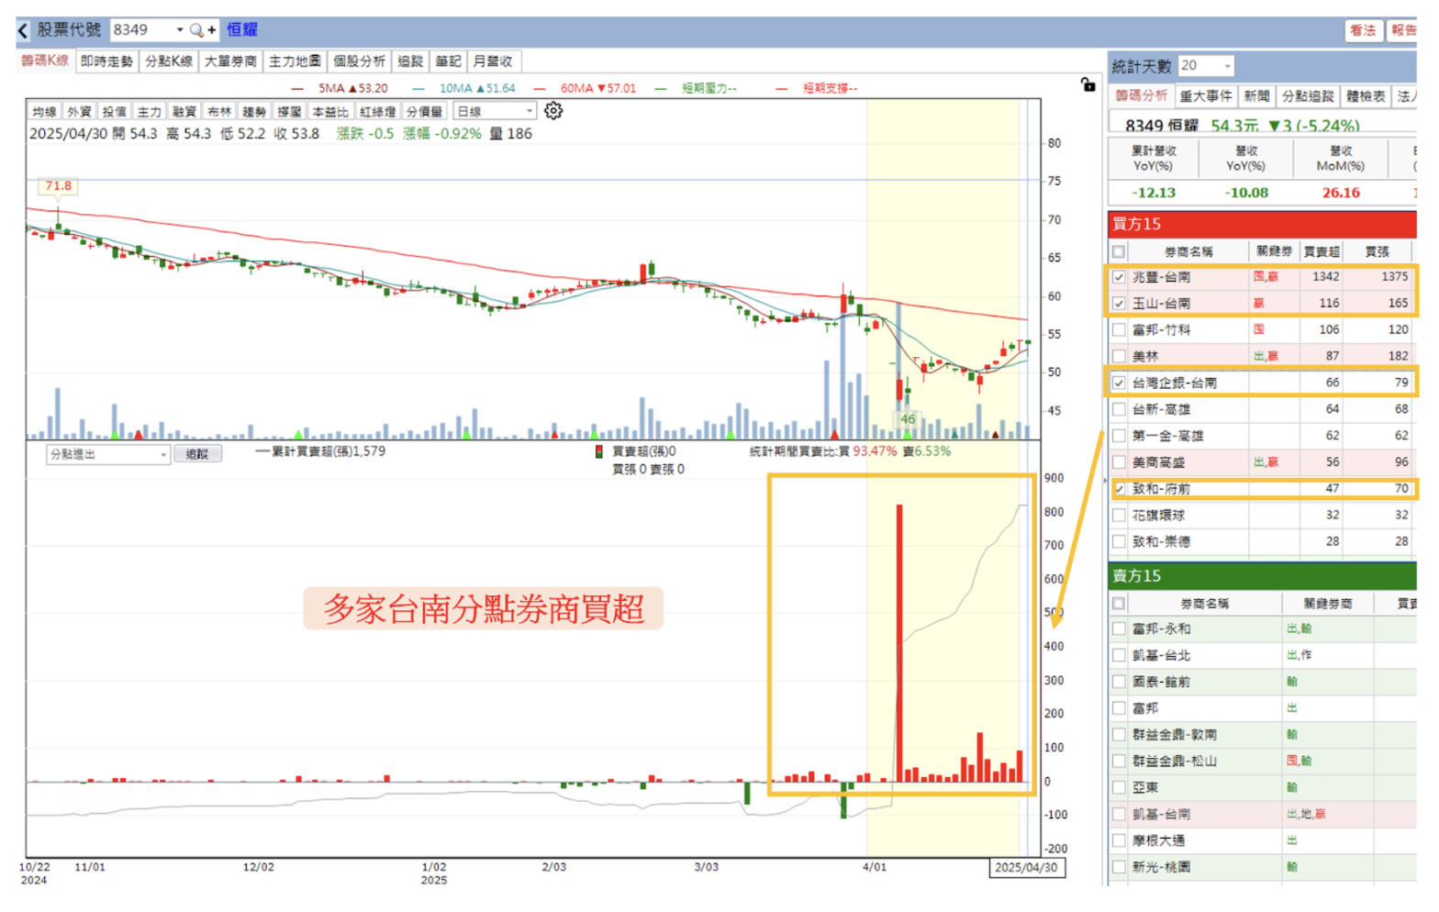This screenshot has width=1439, height=912.
Task: Check 台新-高雄 broker checkbox
Action: point(1118,409)
